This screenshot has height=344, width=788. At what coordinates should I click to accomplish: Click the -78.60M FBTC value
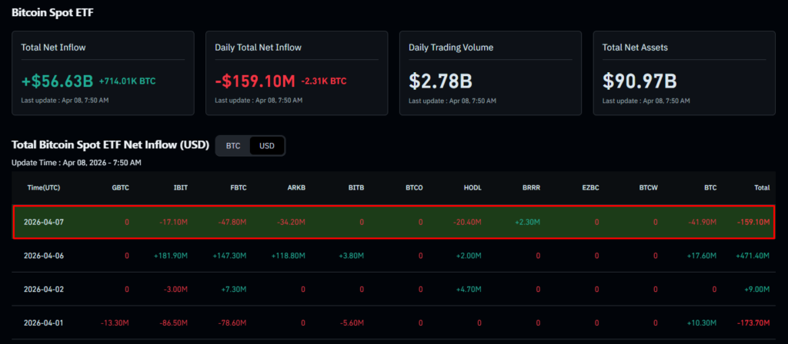point(232,323)
